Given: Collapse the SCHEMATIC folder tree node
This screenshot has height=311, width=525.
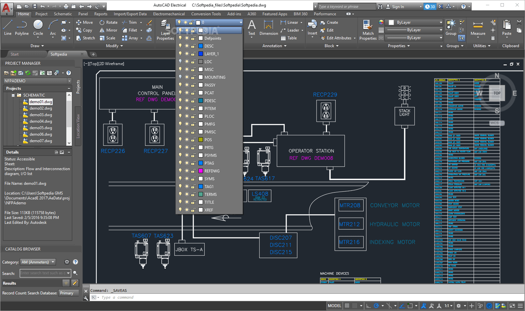Looking at the screenshot, I should 13,95.
